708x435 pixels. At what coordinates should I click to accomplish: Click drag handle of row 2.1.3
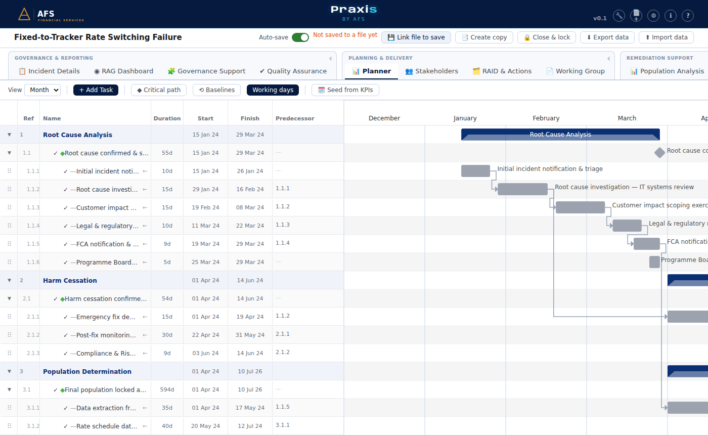[x=9, y=353]
